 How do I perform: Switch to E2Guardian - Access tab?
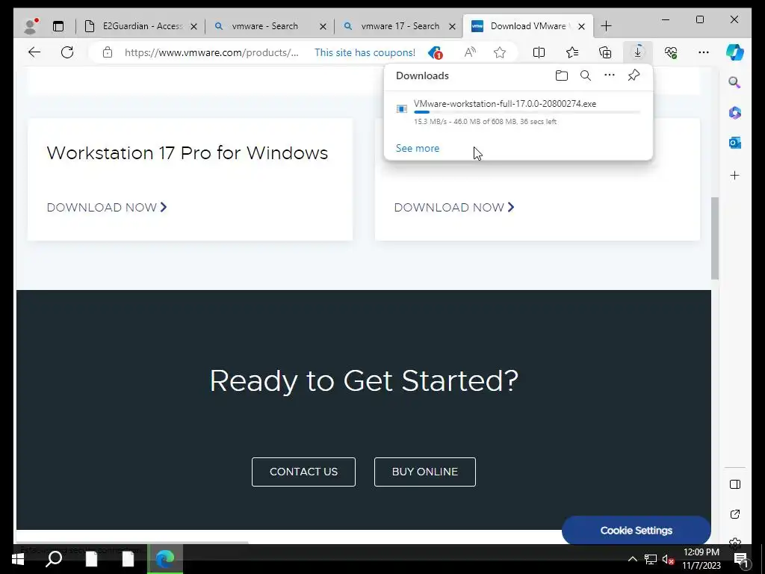140,26
